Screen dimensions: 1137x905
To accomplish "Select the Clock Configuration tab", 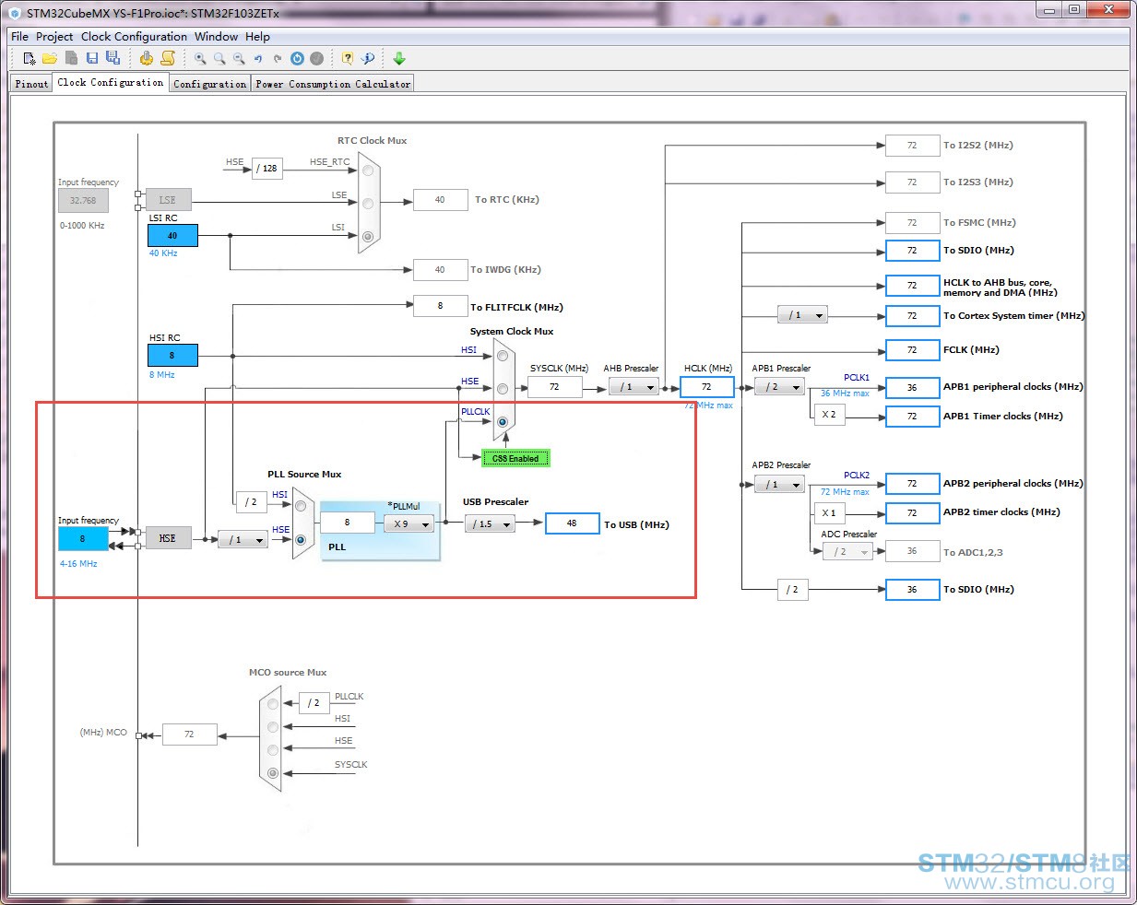I will coord(111,82).
